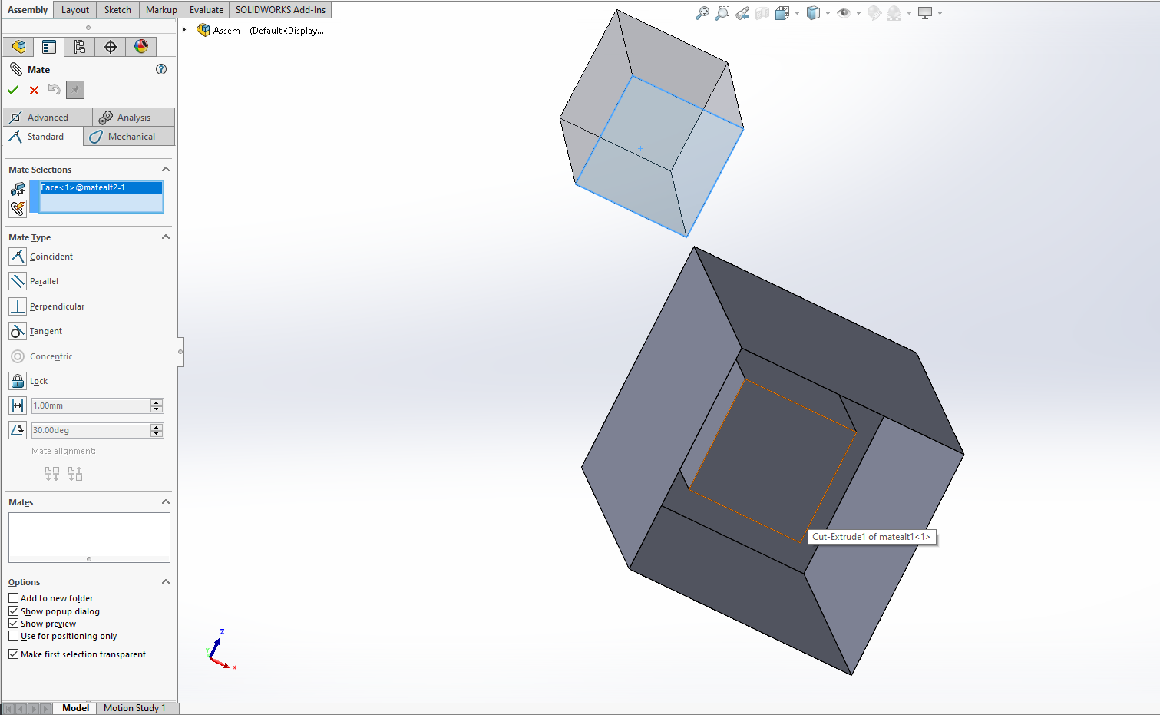This screenshot has height=715, width=1160.
Task: Switch to the Evaluate ribbon tab
Action: tap(206, 10)
